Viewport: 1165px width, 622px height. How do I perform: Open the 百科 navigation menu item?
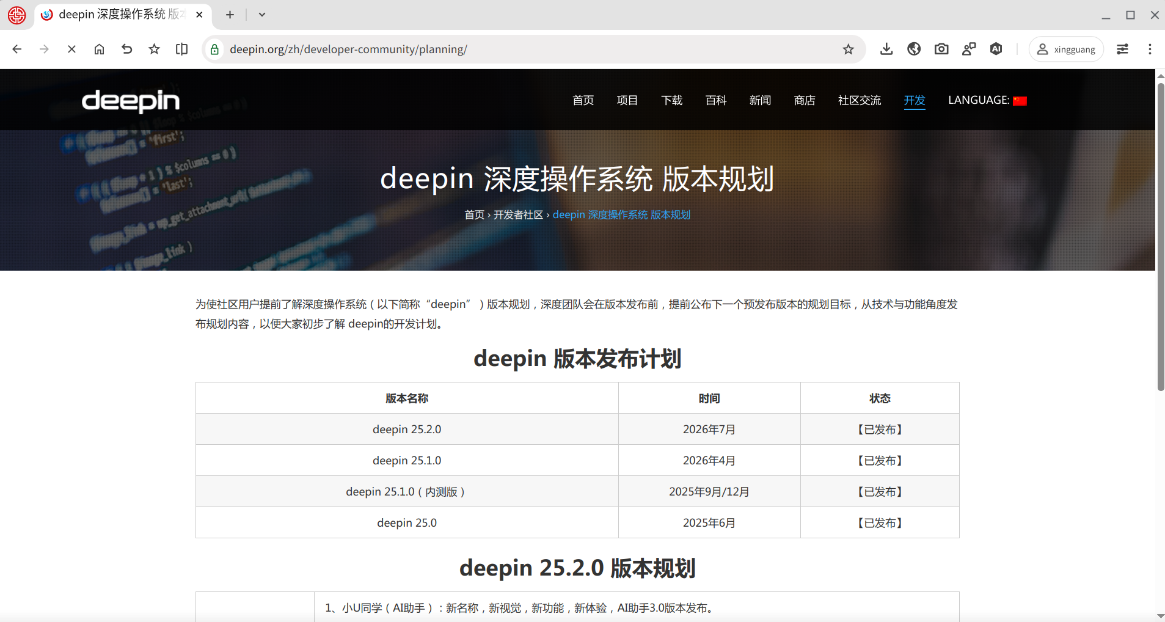tap(716, 100)
